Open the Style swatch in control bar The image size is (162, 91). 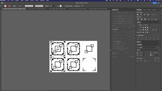61,6
